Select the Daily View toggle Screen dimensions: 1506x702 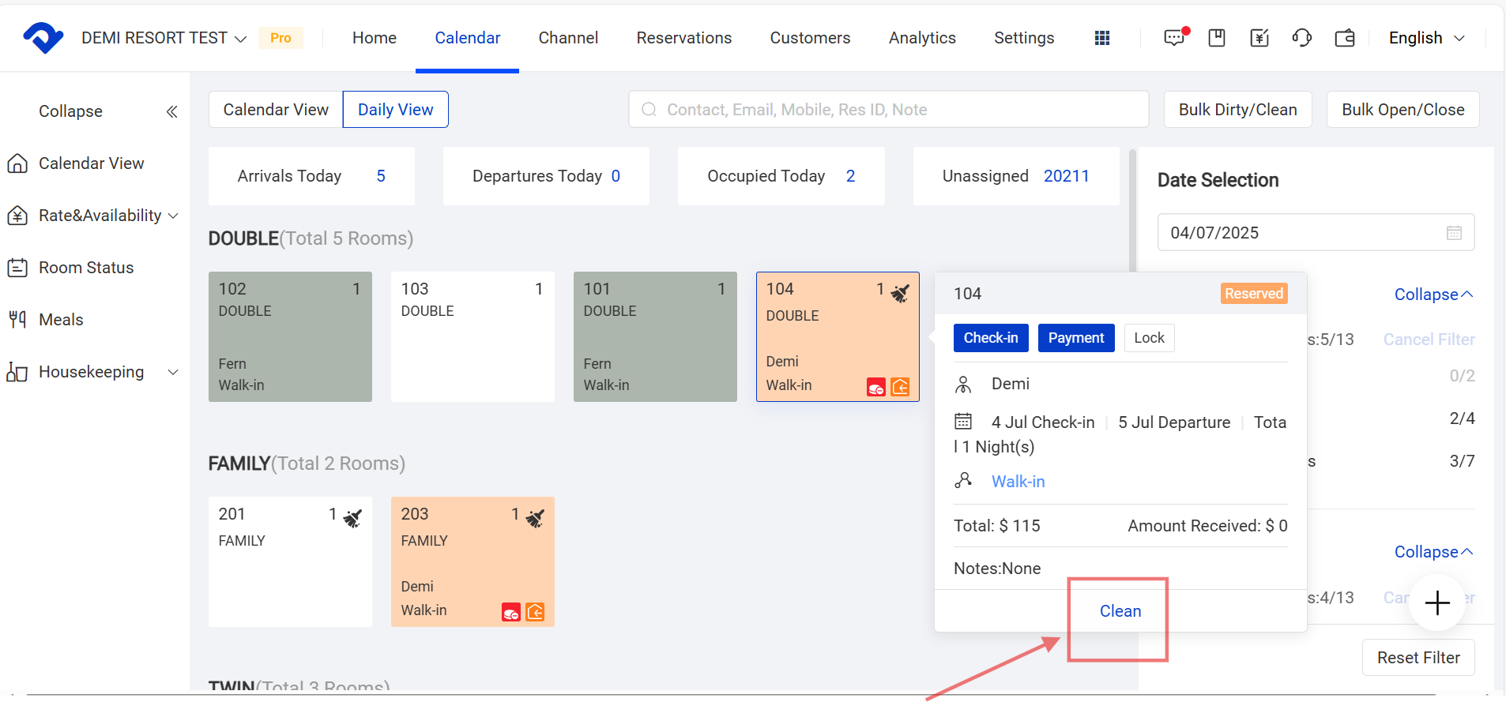tap(395, 110)
